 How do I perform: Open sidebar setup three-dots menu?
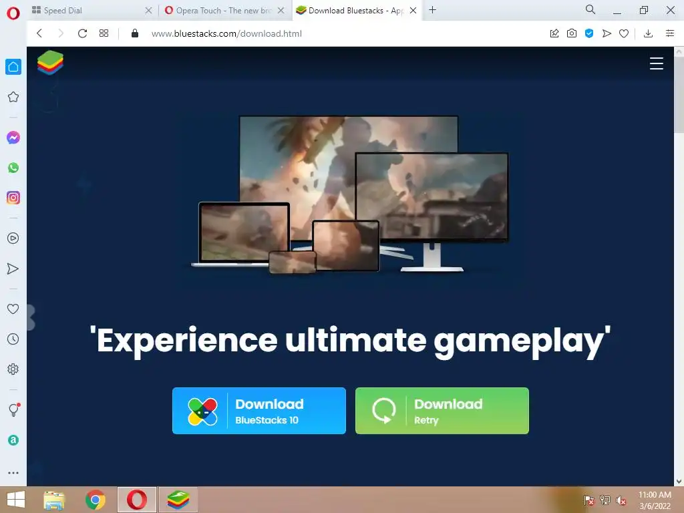point(13,473)
